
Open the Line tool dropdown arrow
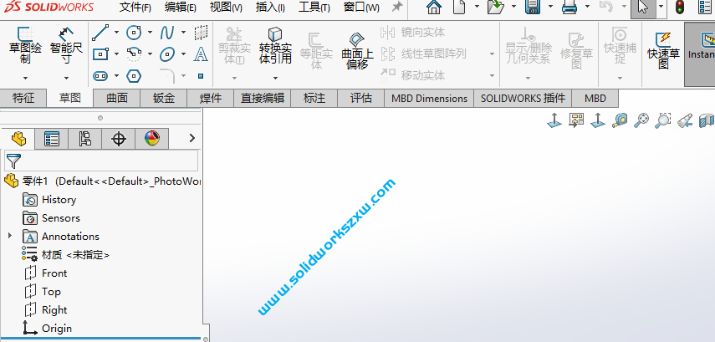(x=116, y=33)
